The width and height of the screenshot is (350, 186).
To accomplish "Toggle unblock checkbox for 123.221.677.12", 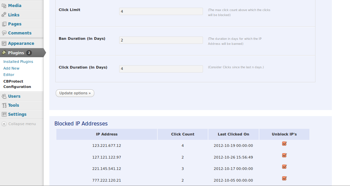I will [x=284, y=144].
